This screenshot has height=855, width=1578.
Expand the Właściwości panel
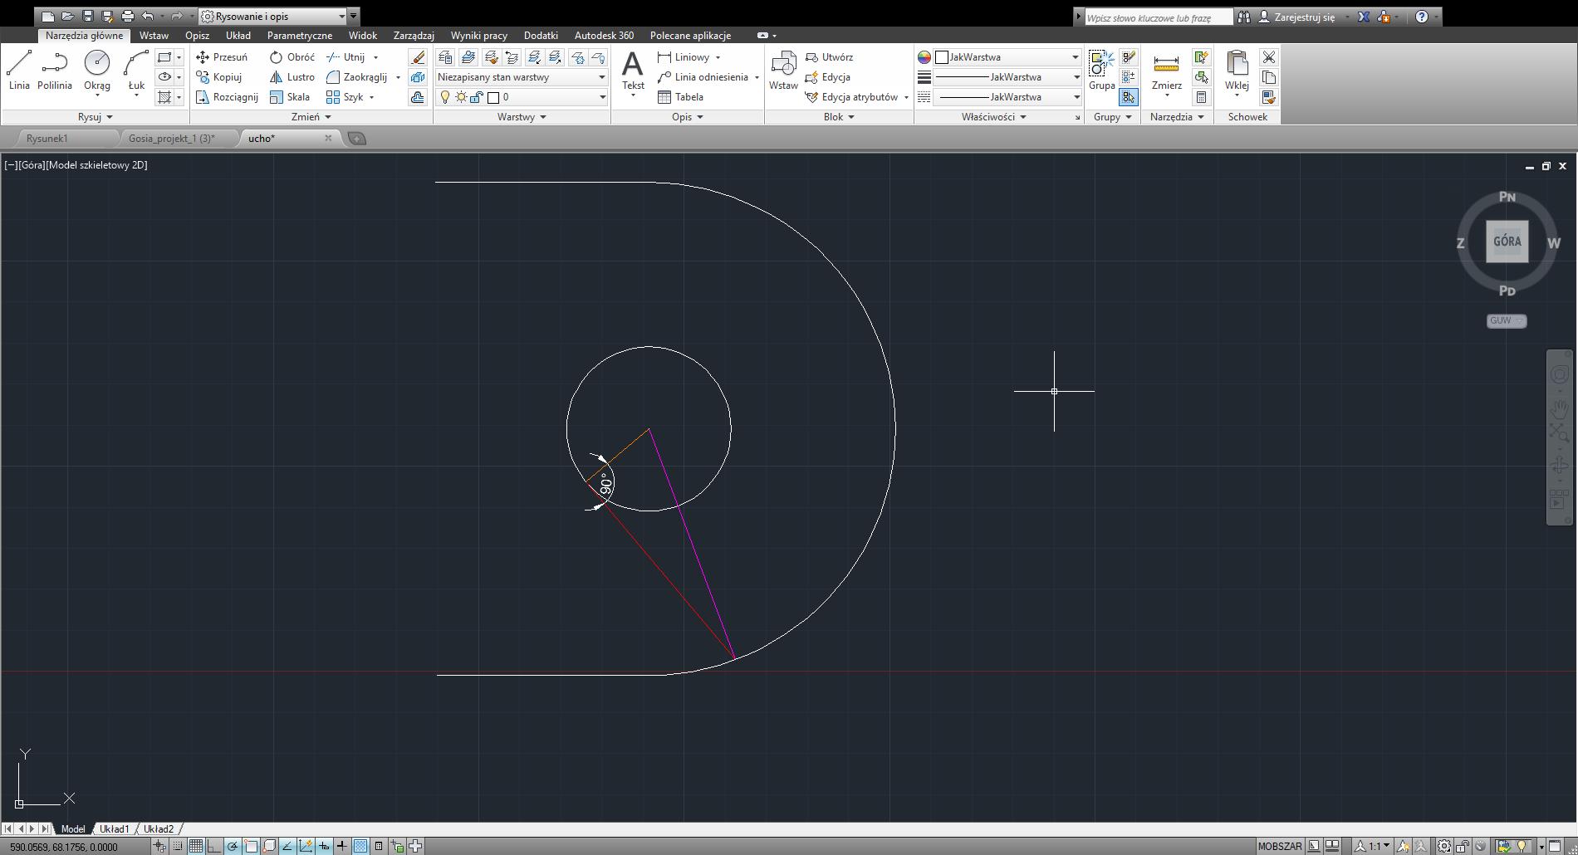[994, 117]
